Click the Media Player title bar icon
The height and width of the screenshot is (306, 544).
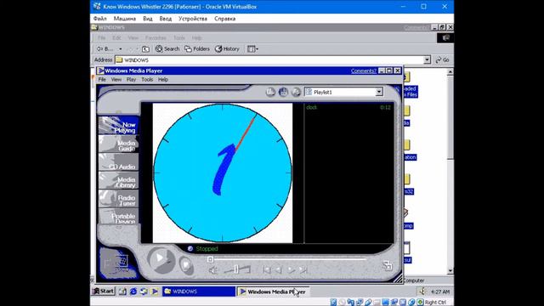pyautogui.click(x=100, y=71)
